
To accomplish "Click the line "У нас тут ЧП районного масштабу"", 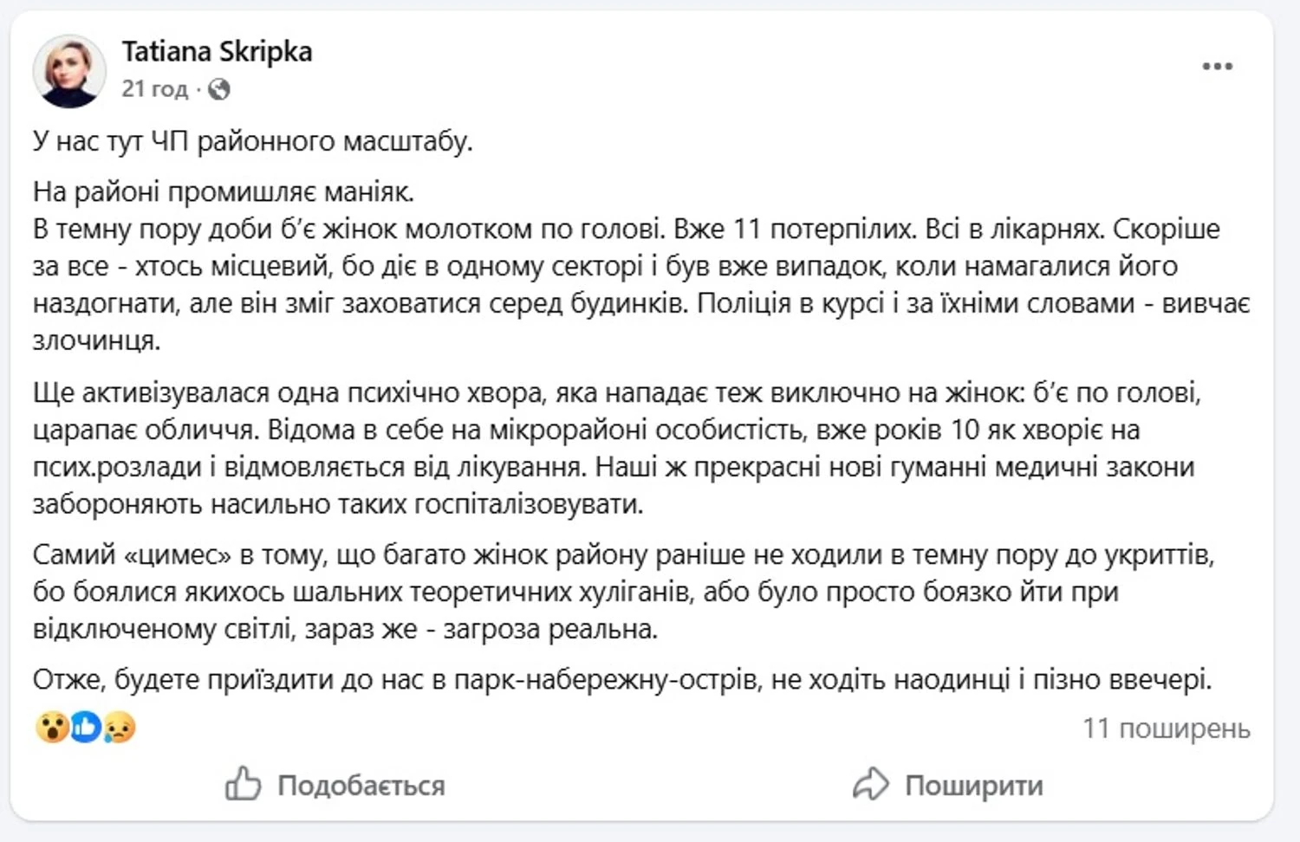I will coord(252,141).
